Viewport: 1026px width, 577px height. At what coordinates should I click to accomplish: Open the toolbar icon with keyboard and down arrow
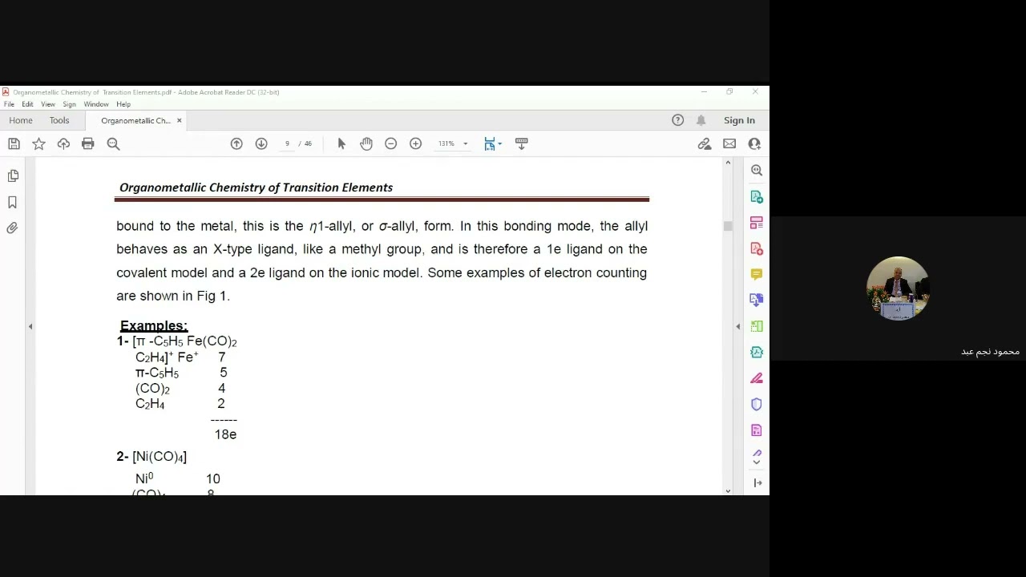[521, 143]
